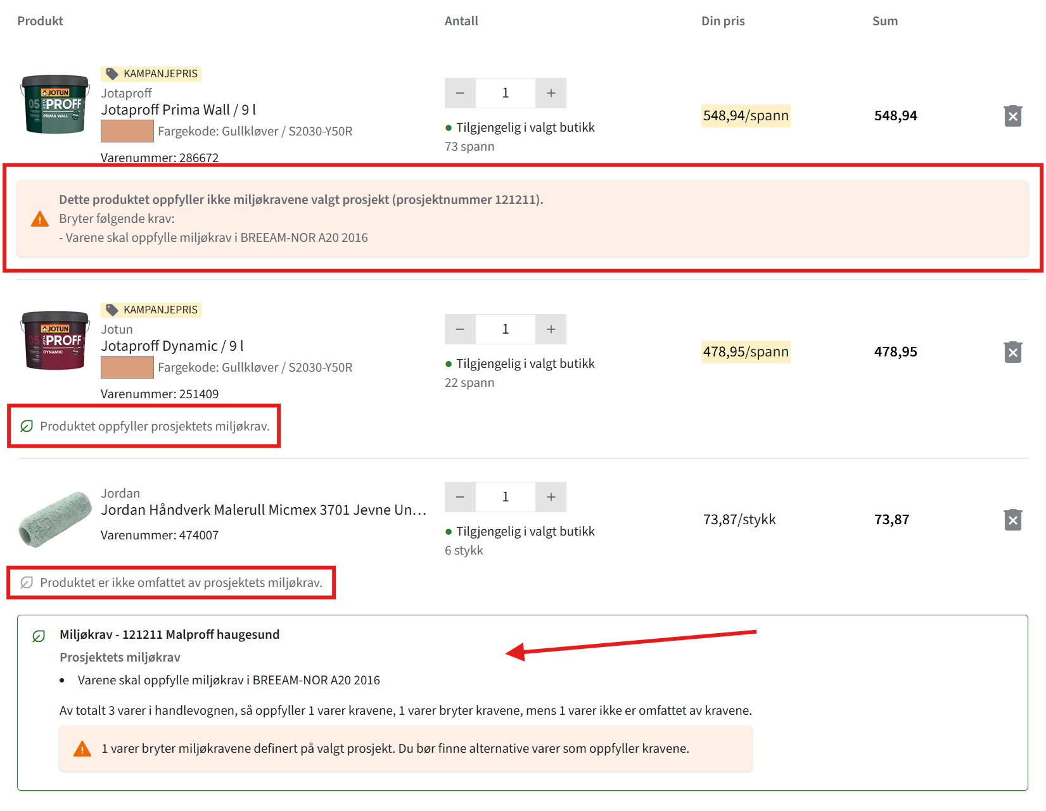Click 'Miljøkrav - 121211 Malproff haugesund' heading
The image size is (1046, 811).
169,635
